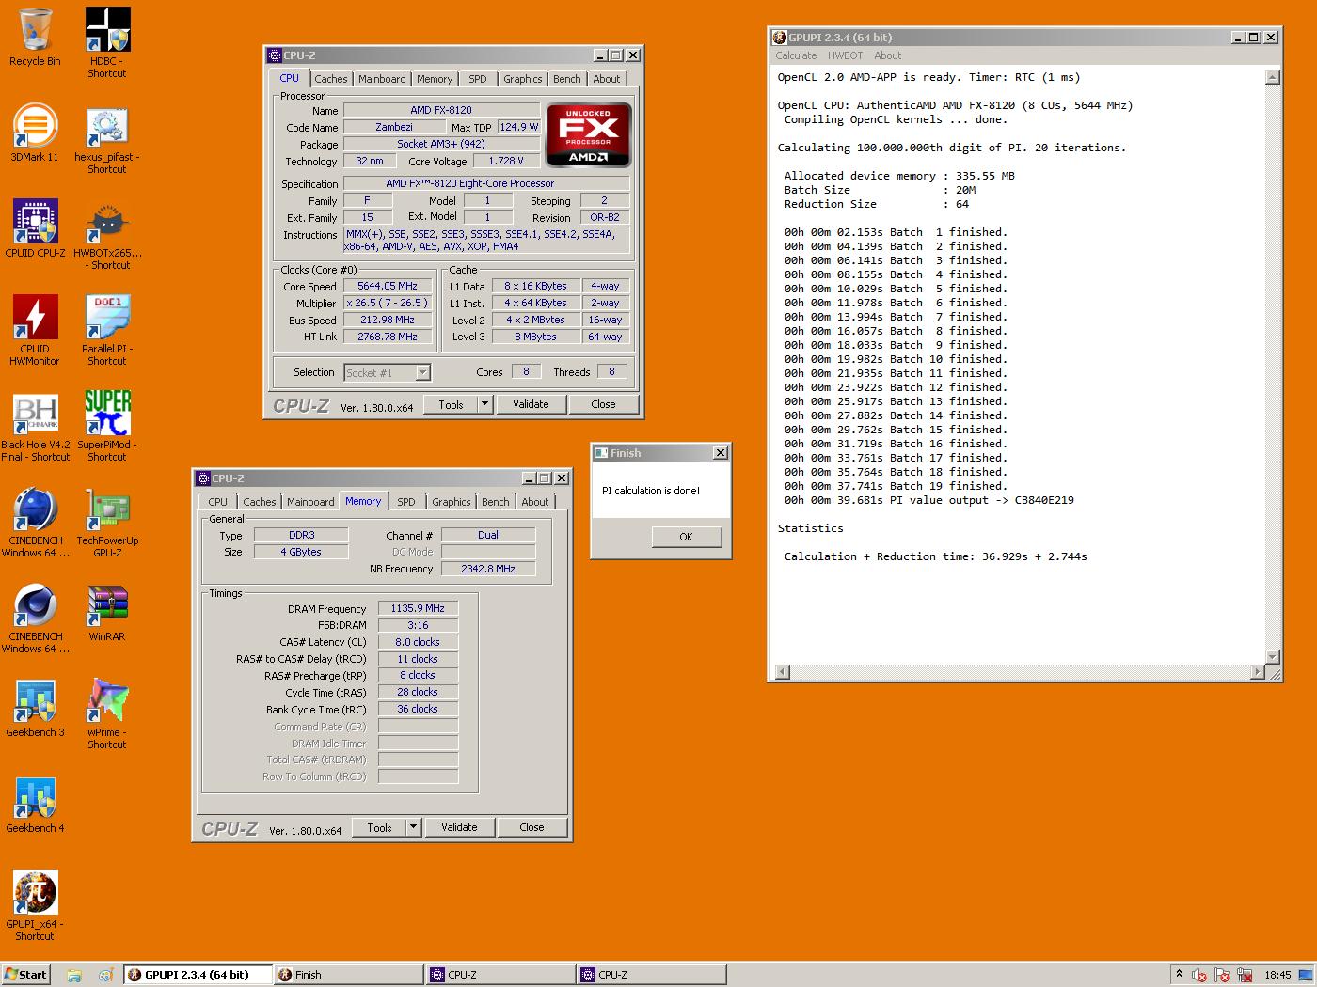Close the Finish dialog with X
Screen dimensions: 1317x987
click(720, 453)
